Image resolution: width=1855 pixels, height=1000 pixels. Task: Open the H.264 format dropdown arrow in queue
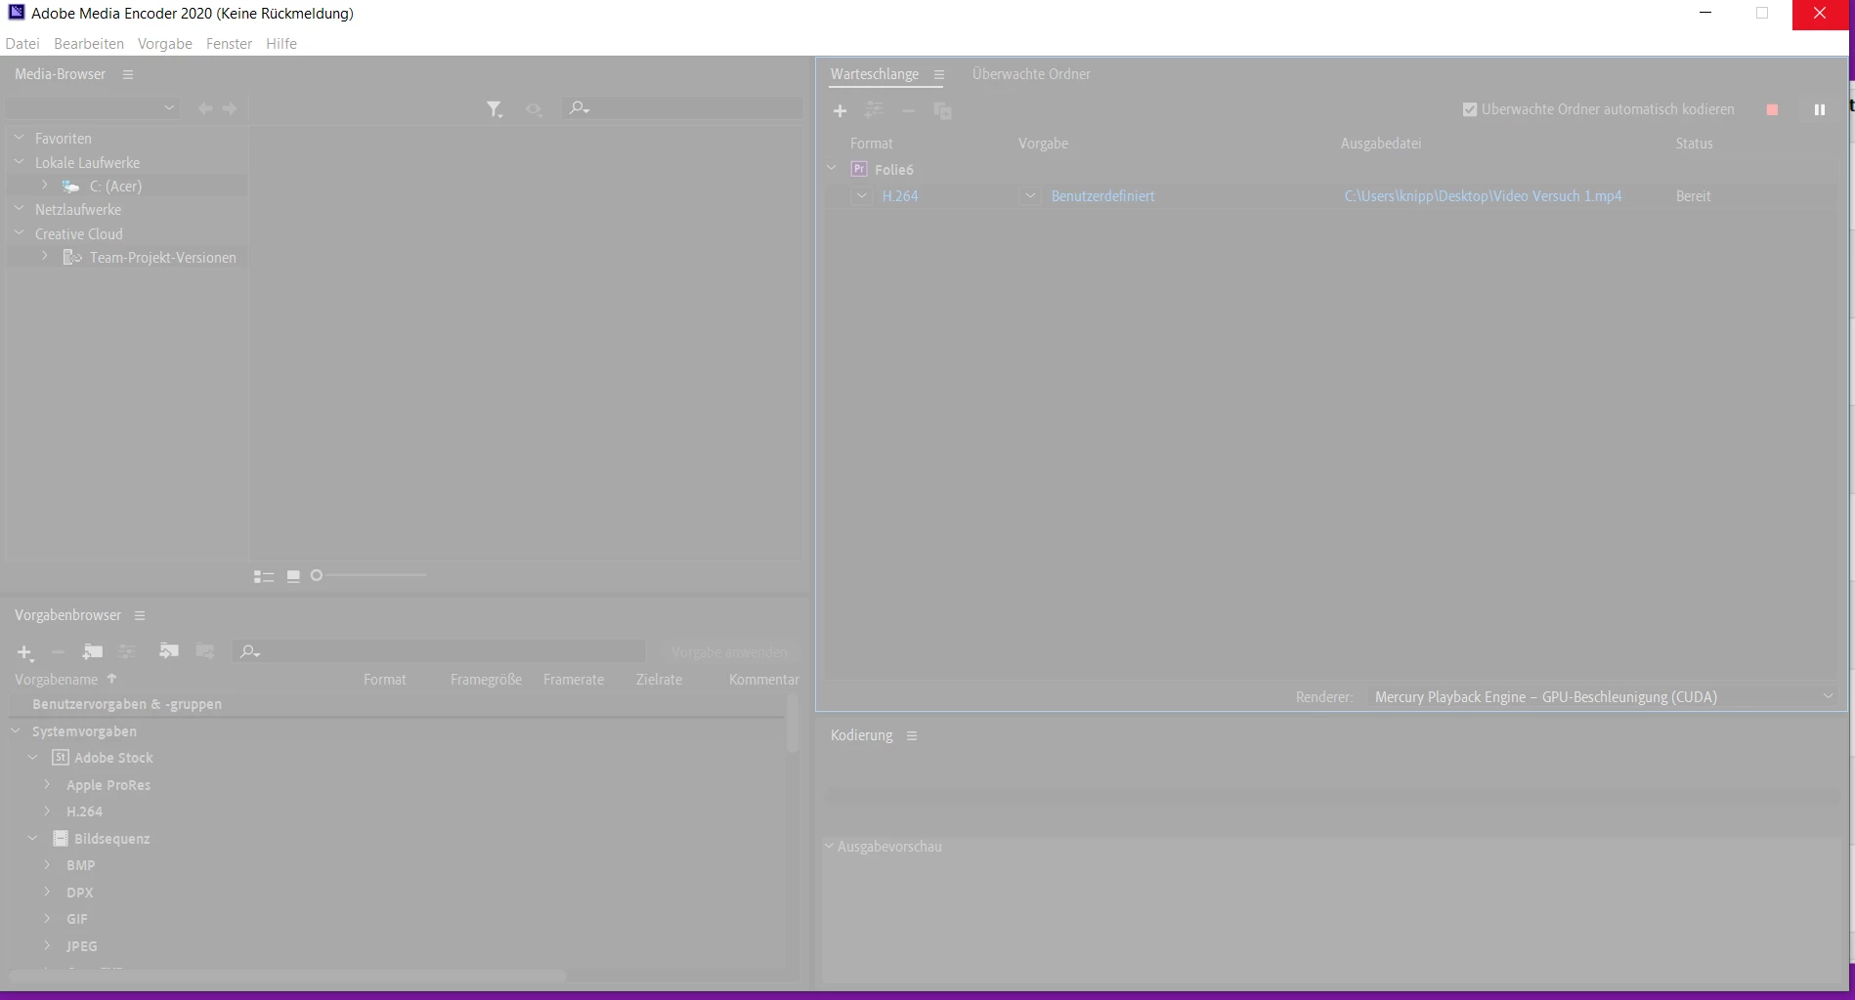(861, 195)
